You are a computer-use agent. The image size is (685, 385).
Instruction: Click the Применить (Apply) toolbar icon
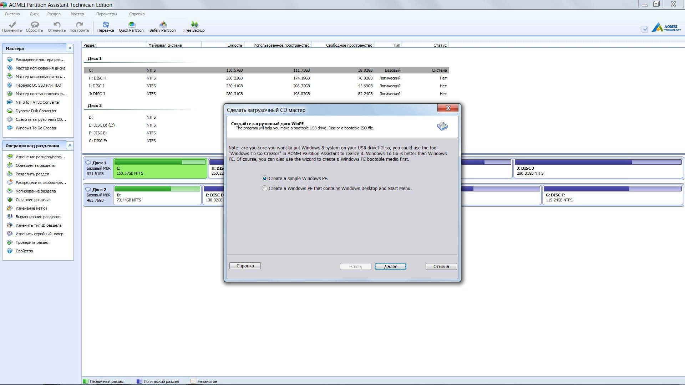(12, 27)
